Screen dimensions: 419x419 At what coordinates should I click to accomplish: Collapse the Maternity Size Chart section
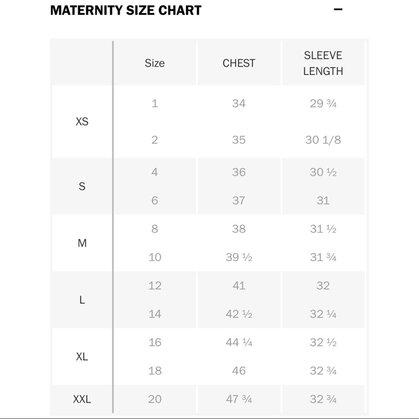pyautogui.click(x=338, y=9)
